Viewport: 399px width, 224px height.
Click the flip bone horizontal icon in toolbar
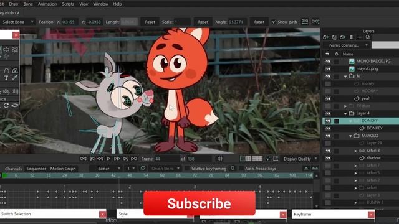[x=305, y=22]
